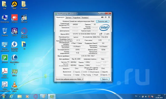Select the Панель управления desktop icon
Image resolution: width=166 pixels, height=99 pixels.
5,46
